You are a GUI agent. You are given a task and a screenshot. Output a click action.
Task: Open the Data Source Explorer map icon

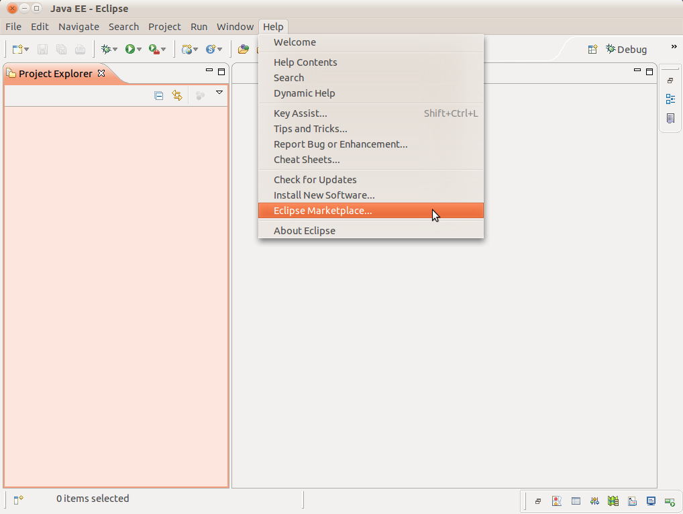pos(613,501)
